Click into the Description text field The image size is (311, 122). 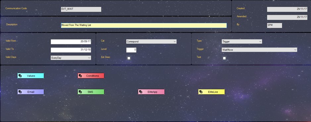tap(144, 25)
